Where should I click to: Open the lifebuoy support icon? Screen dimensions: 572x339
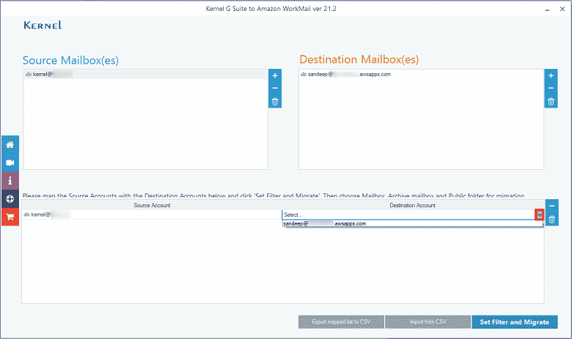tap(10, 198)
